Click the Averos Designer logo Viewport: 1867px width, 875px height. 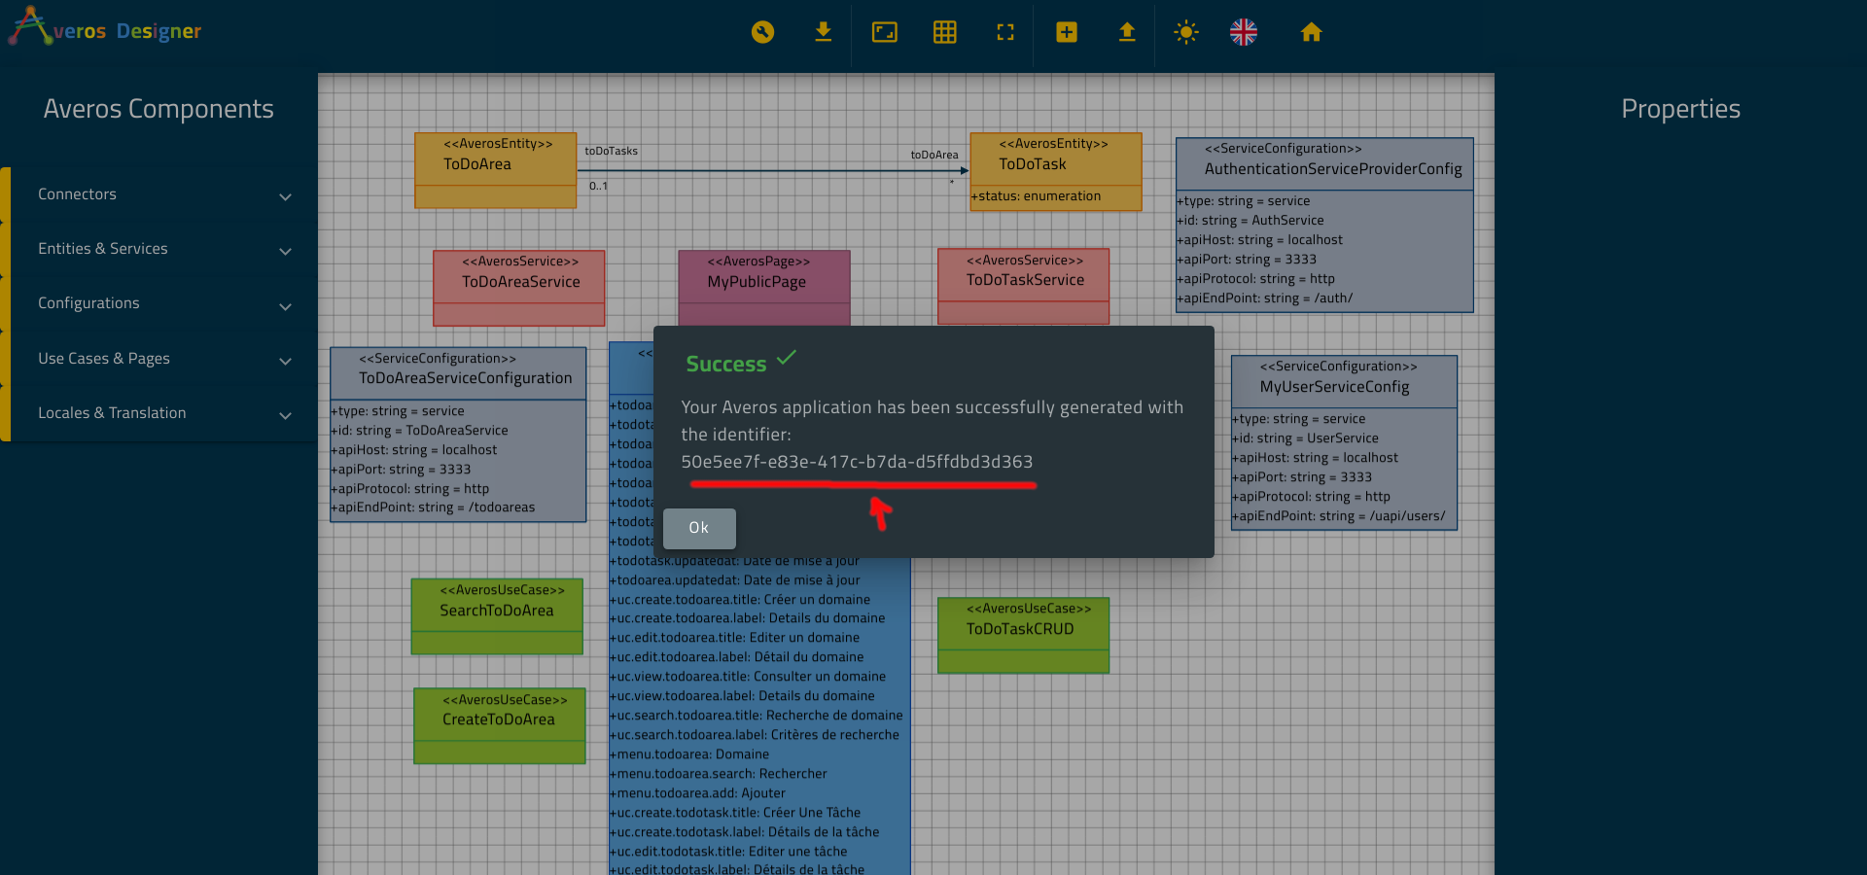tap(105, 27)
